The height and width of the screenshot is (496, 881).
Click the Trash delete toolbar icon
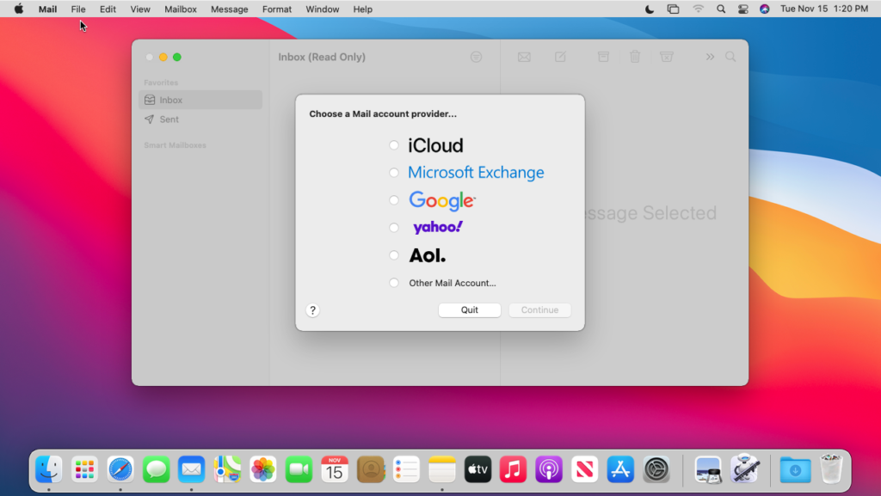(x=635, y=57)
